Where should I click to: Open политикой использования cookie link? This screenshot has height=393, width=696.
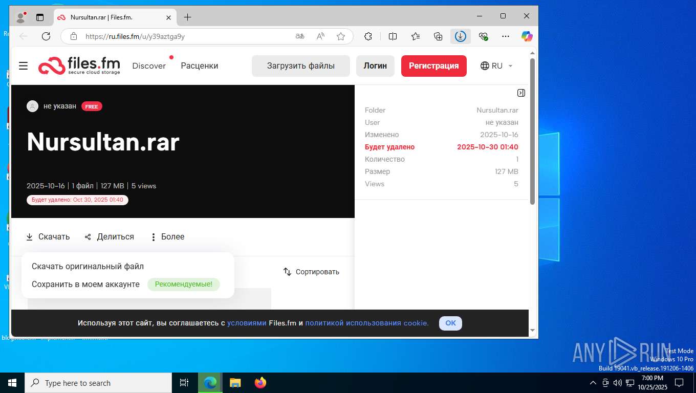(x=367, y=323)
